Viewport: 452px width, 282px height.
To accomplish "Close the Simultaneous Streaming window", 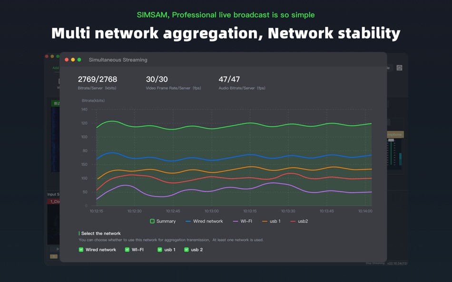I will pos(67,59).
